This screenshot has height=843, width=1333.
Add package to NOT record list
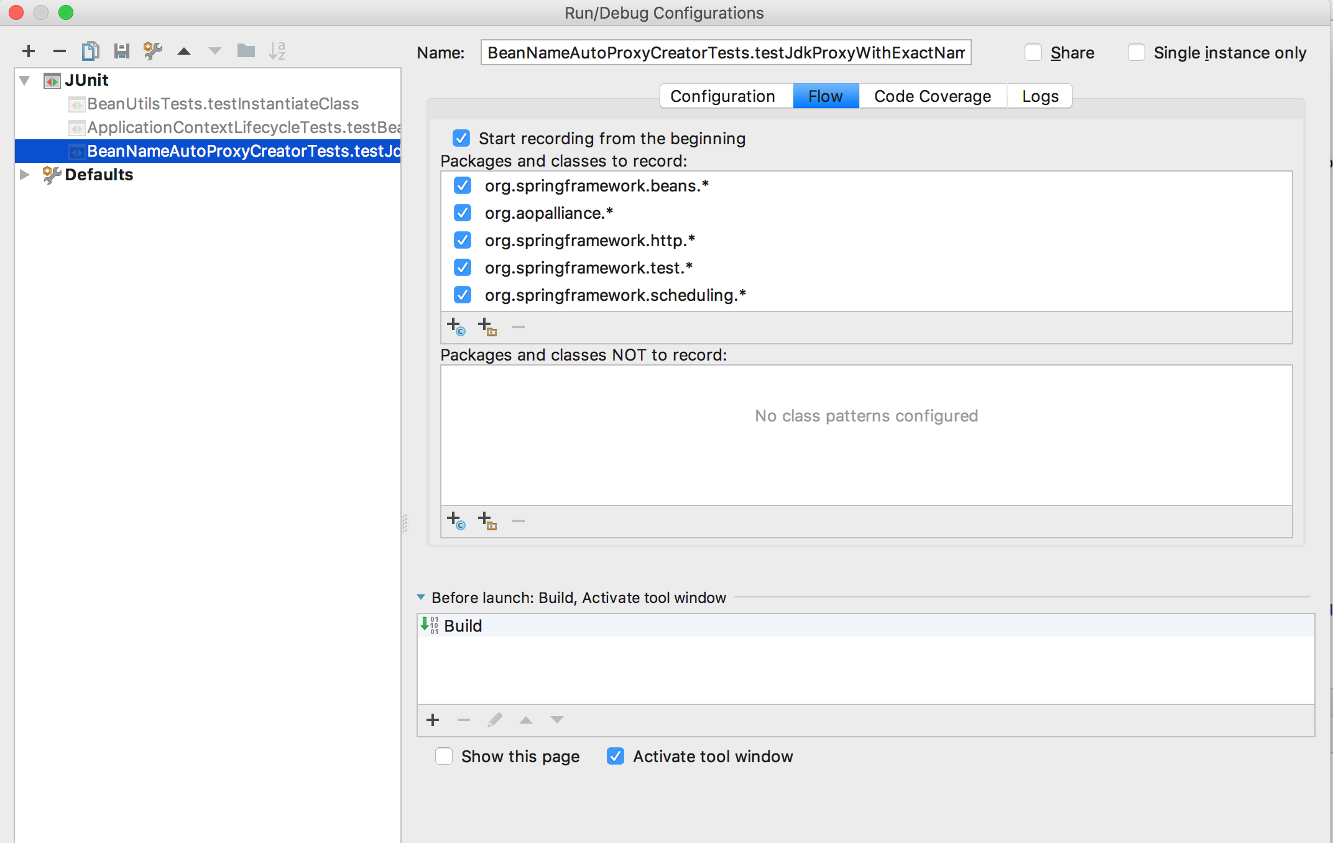click(487, 520)
